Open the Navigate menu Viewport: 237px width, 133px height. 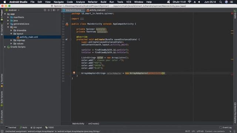(x=59, y=2)
